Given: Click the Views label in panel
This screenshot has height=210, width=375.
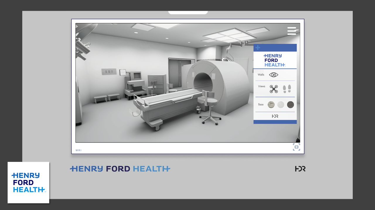Looking at the screenshot, I should pos(262,86).
